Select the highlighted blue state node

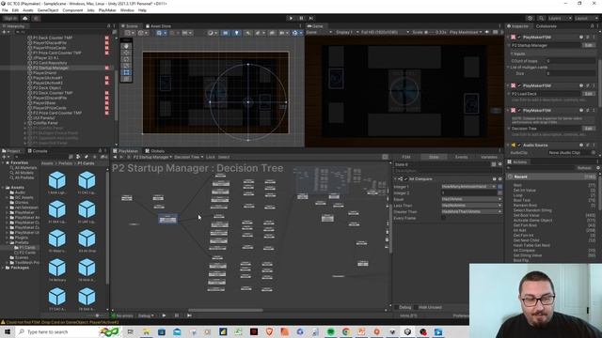pyautogui.click(x=167, y=219)
